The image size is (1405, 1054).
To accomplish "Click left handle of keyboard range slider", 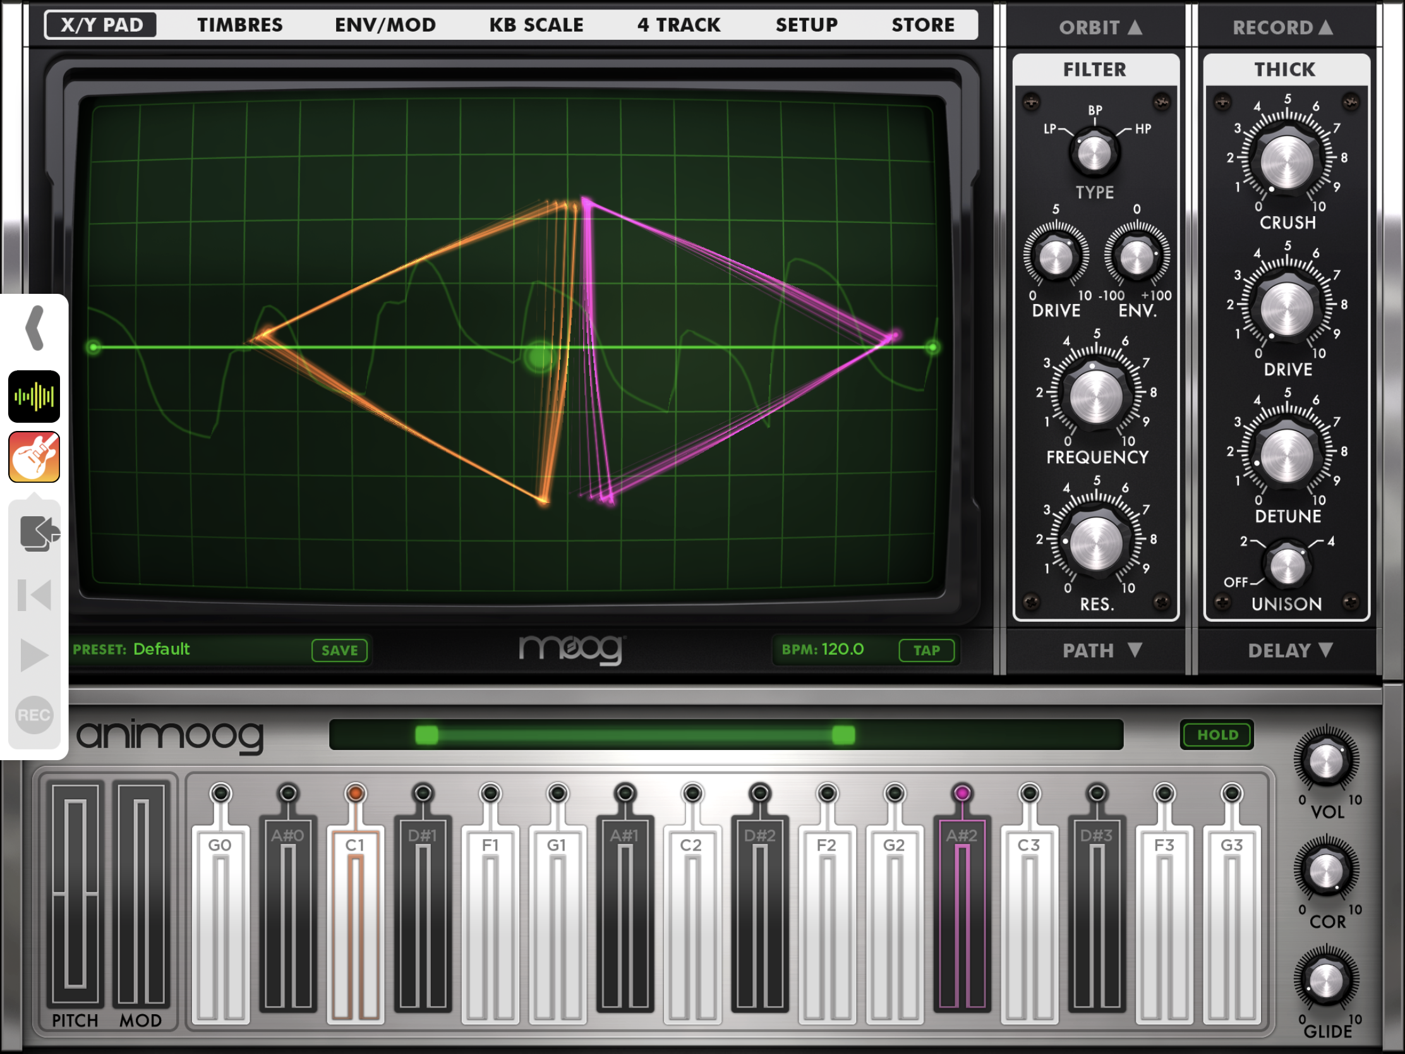I will (x=426, y=735).
